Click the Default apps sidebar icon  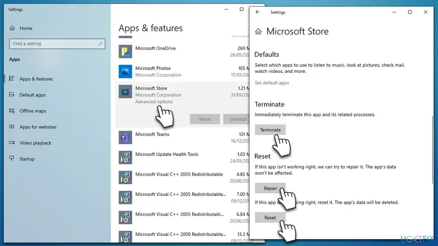point(12,94)
